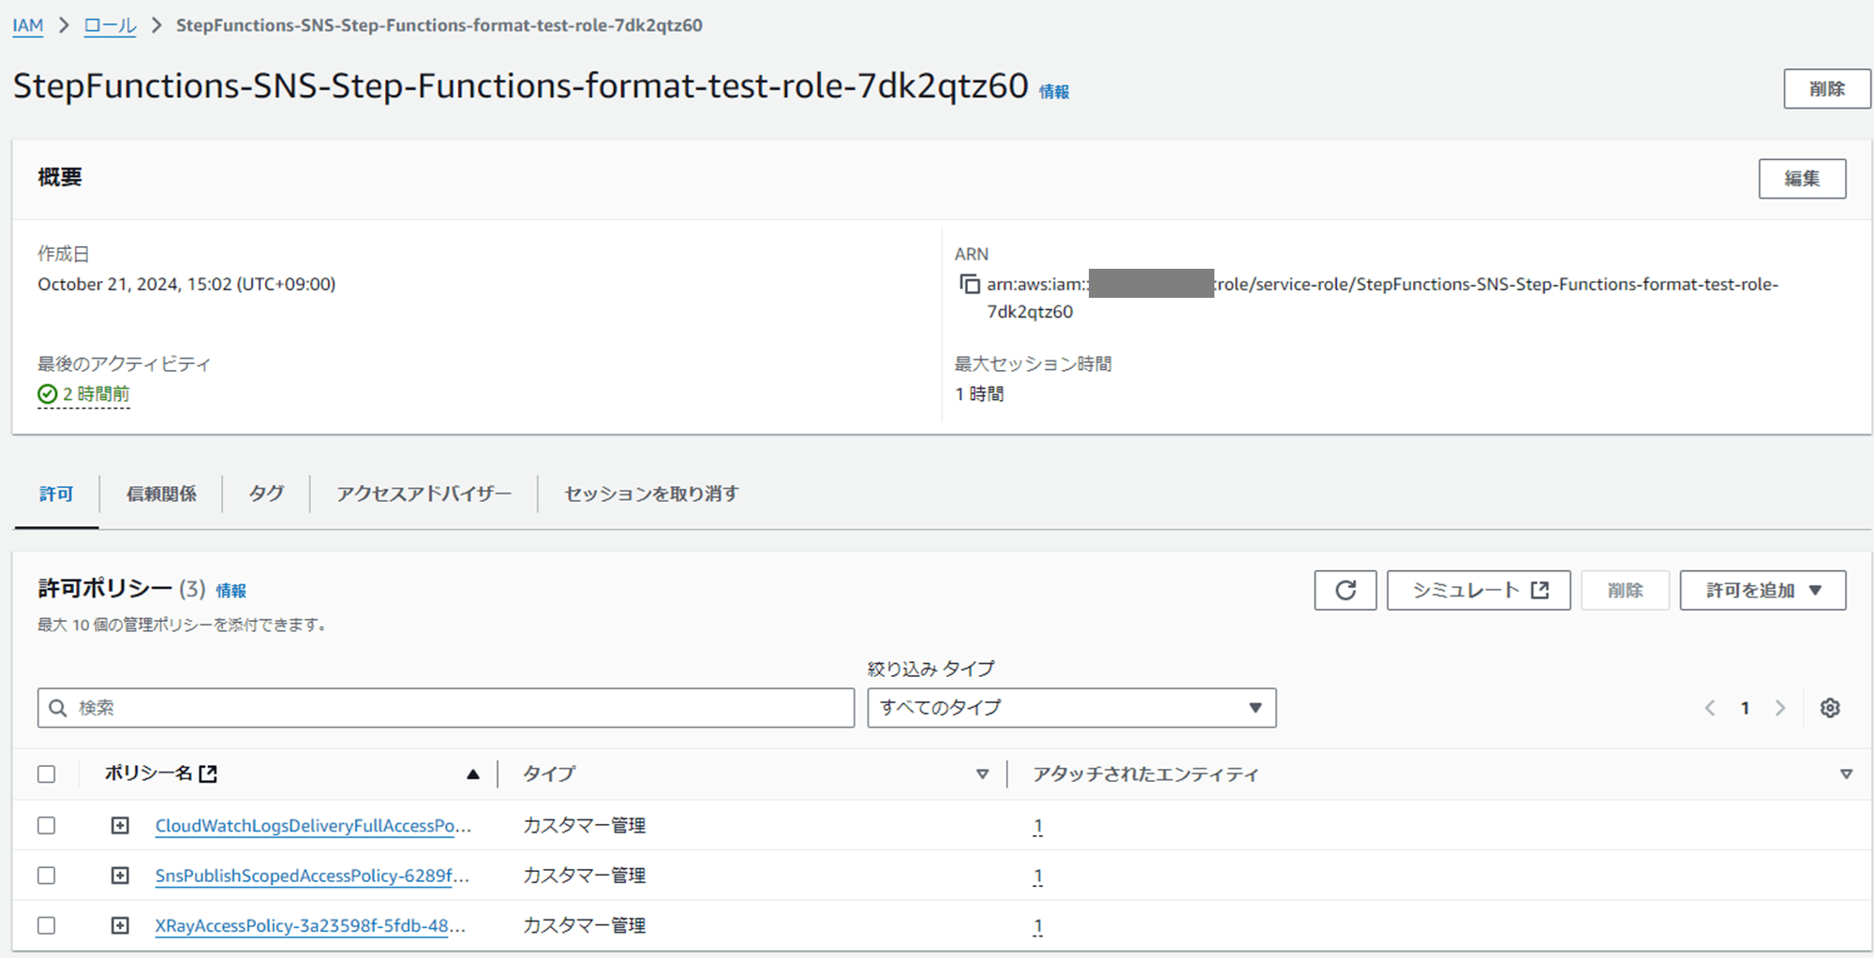
Task: Click the アタッチされたエンティティ column header
Action: click(x=1146, y=774)
